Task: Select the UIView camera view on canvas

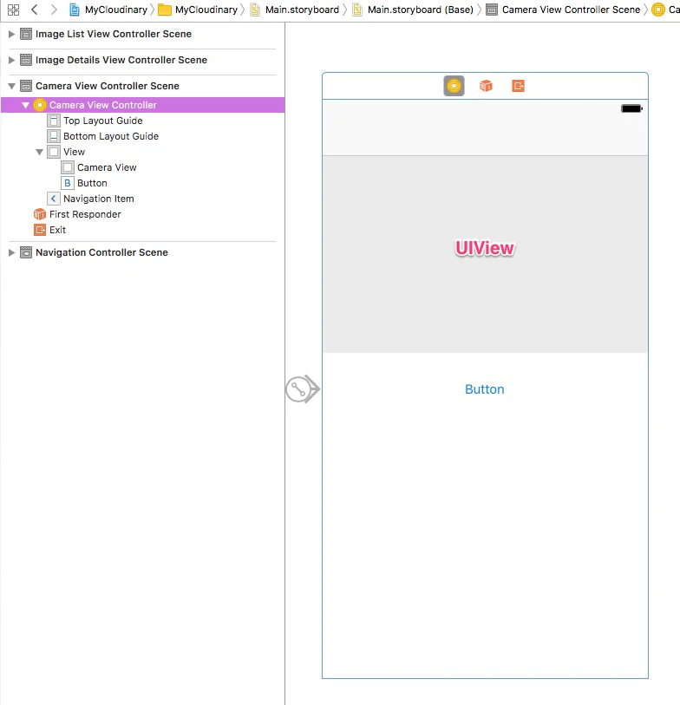Action: click(x=485, y=254)
